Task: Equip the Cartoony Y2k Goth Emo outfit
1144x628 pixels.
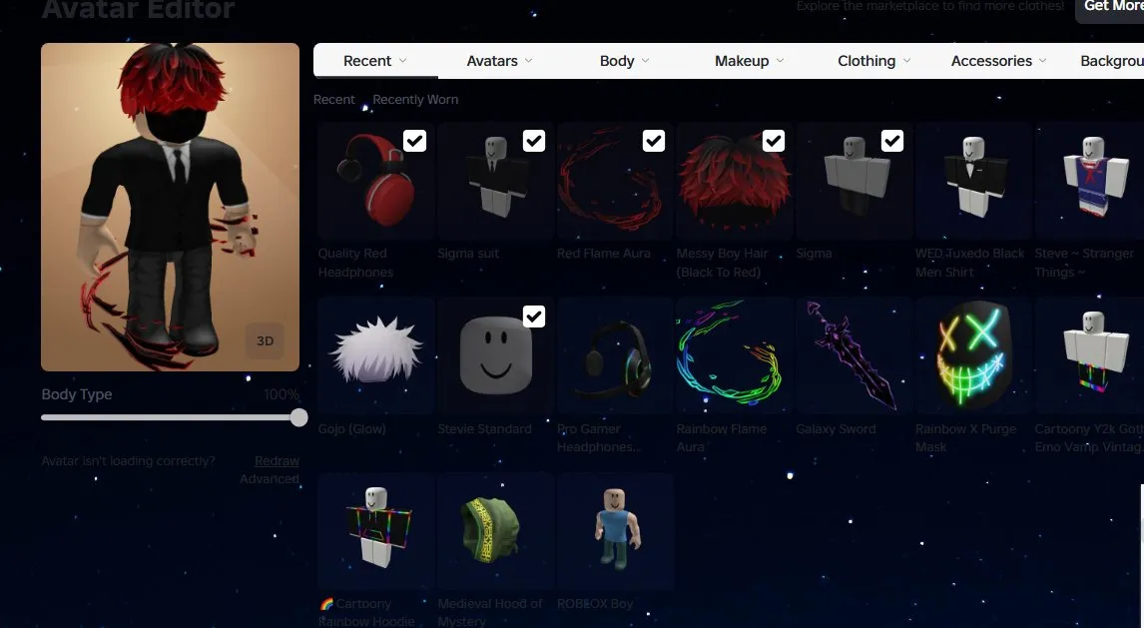Action: pos(1089,356)
